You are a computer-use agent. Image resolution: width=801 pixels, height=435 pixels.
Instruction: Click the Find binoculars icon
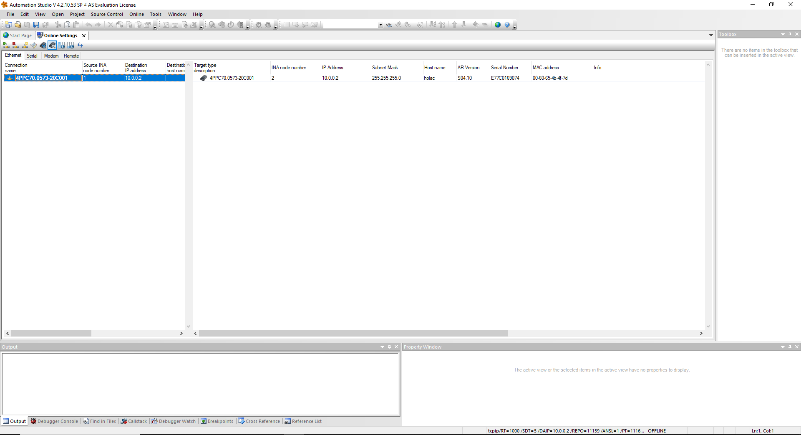tap(389, 25)
